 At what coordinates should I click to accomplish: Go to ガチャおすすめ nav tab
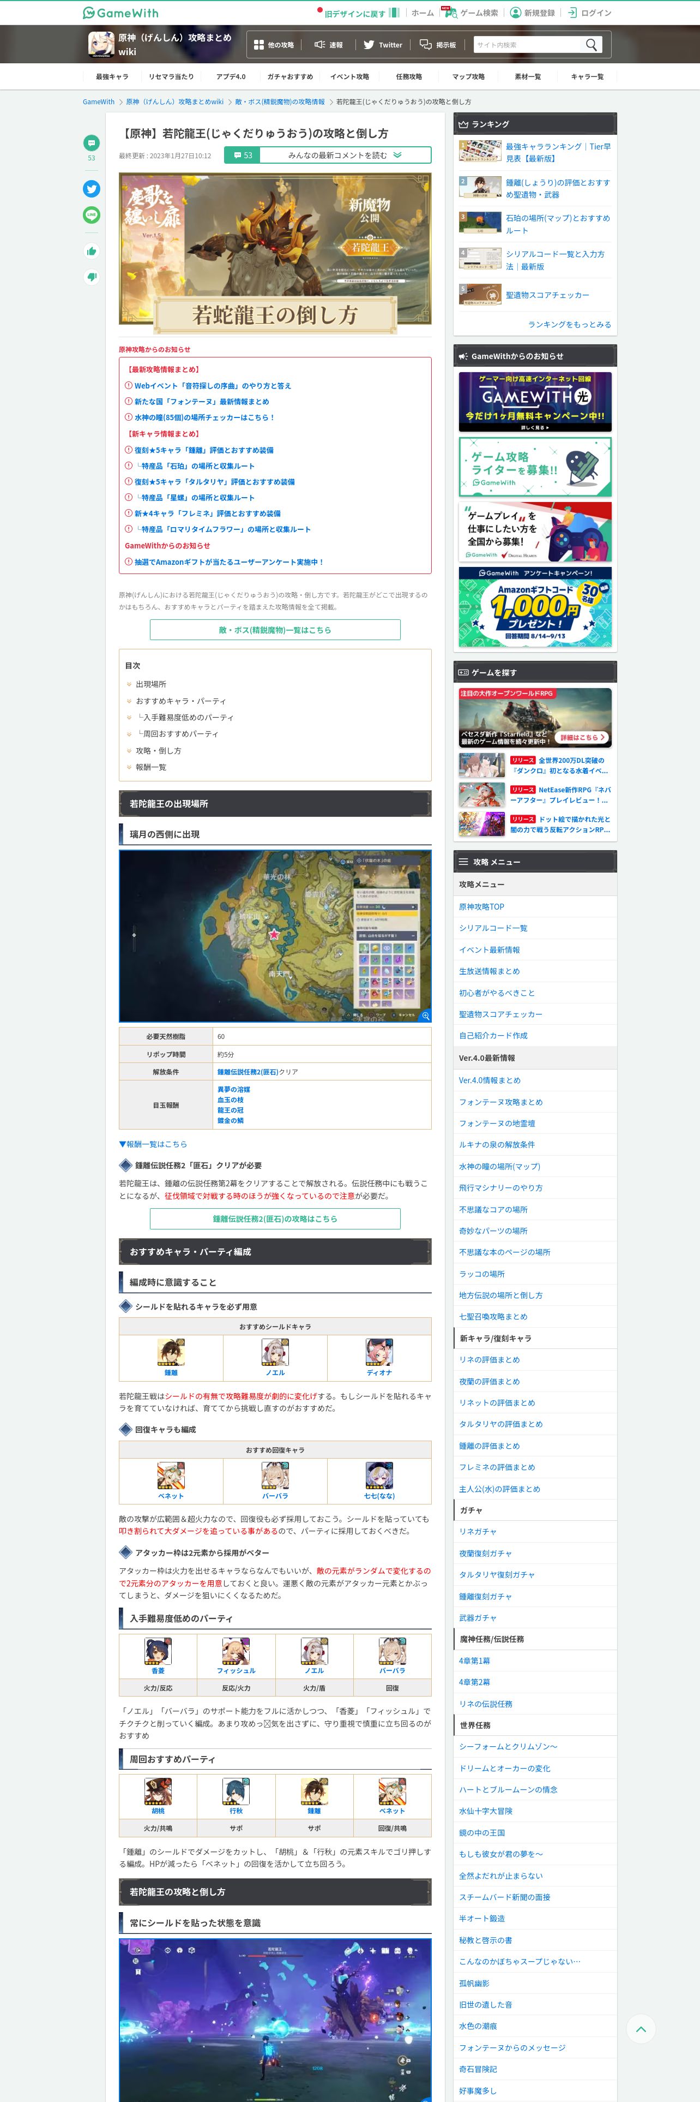[290, 77]
